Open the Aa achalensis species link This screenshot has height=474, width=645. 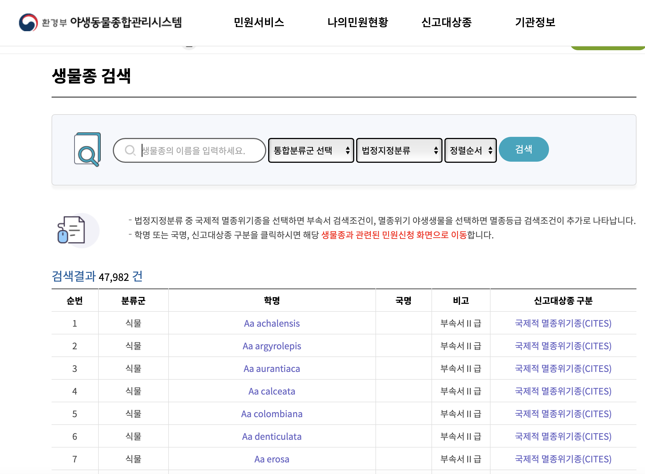click(271, 323)
